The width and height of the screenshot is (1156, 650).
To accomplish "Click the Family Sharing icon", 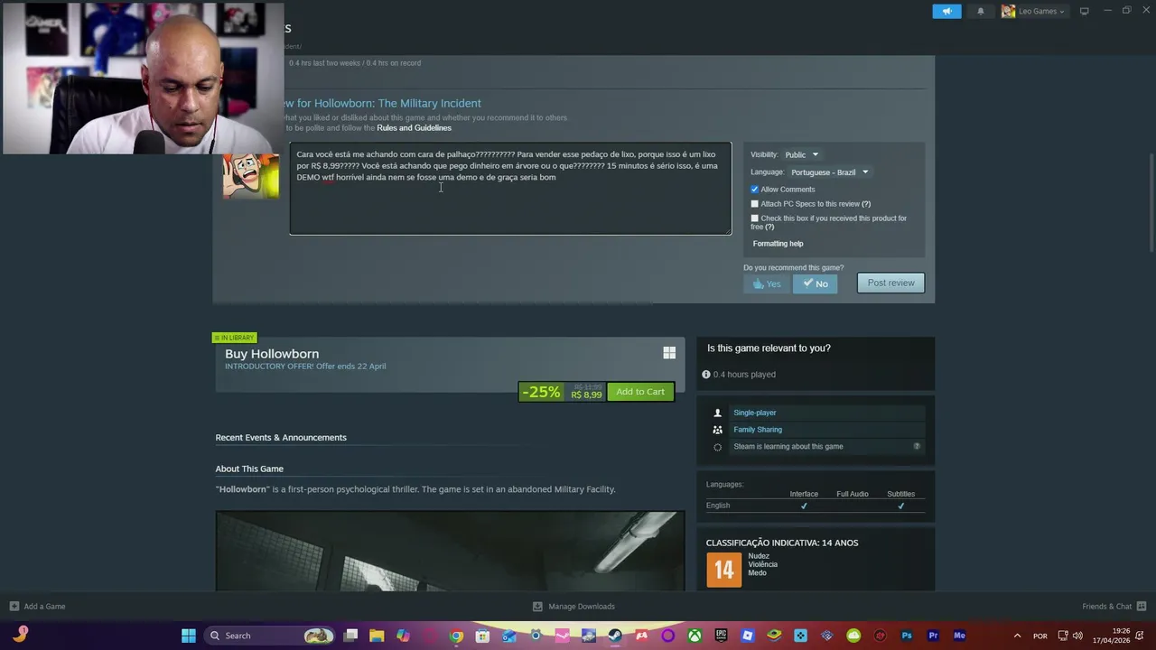I will [718, 430].
